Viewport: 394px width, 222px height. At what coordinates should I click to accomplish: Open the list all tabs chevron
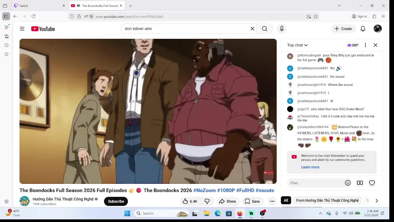click(x=339, y=6)
